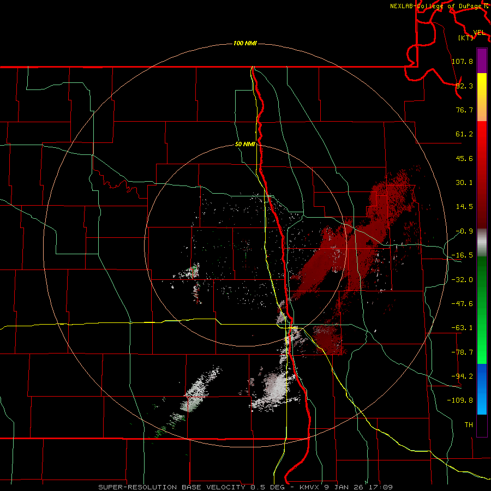Click the [KT] units label
Viewport: 491px width, 491px height.
click(x=466, y=38)
